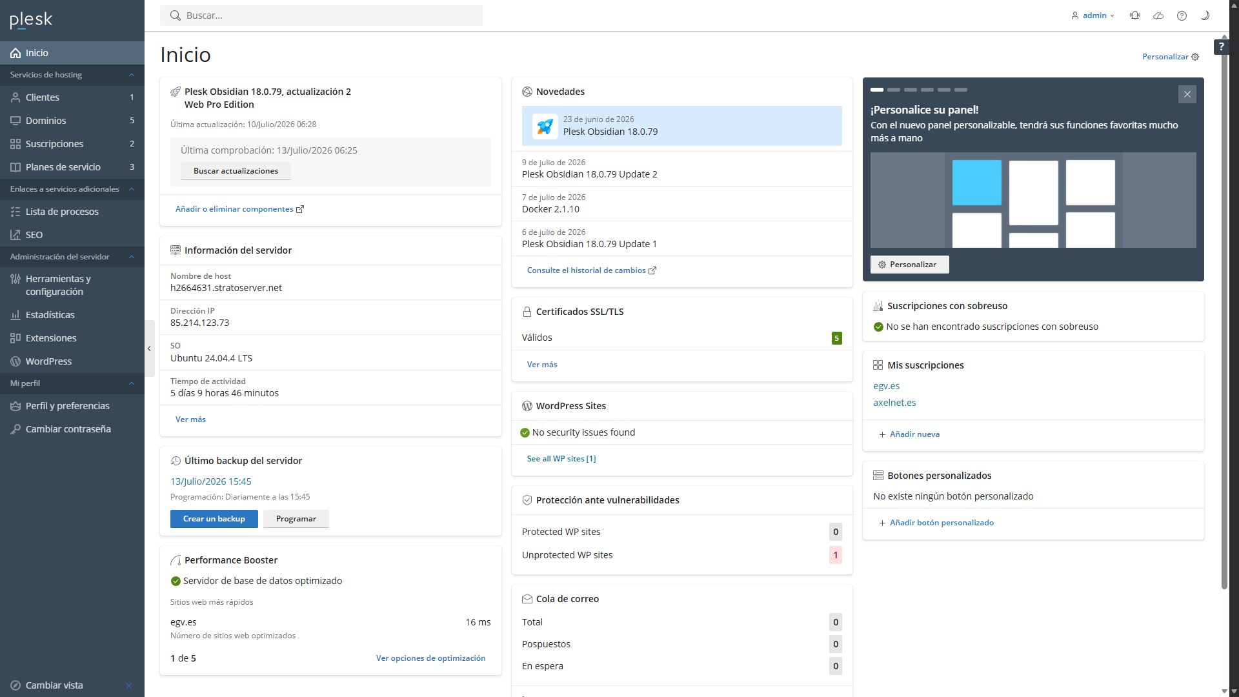Open the highlighted Plesk Obsidian 18.0.79 news item
This screenshot has height=697, width=1239.
click(681, 126)
